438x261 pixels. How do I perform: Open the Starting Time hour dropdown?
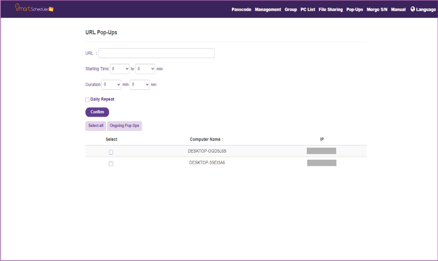(x=120, y=69)
